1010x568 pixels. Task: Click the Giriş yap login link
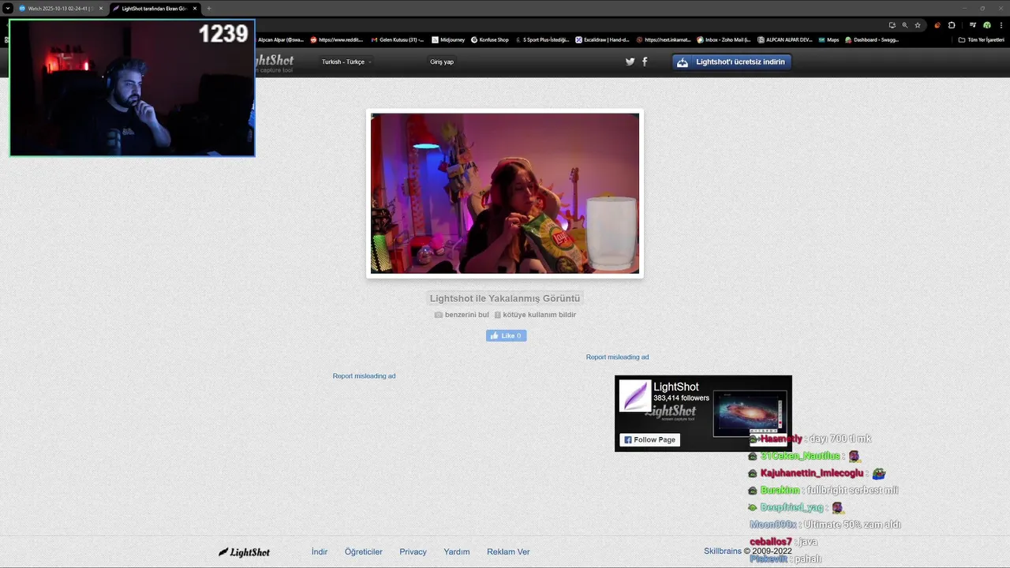tap(442, 62)
